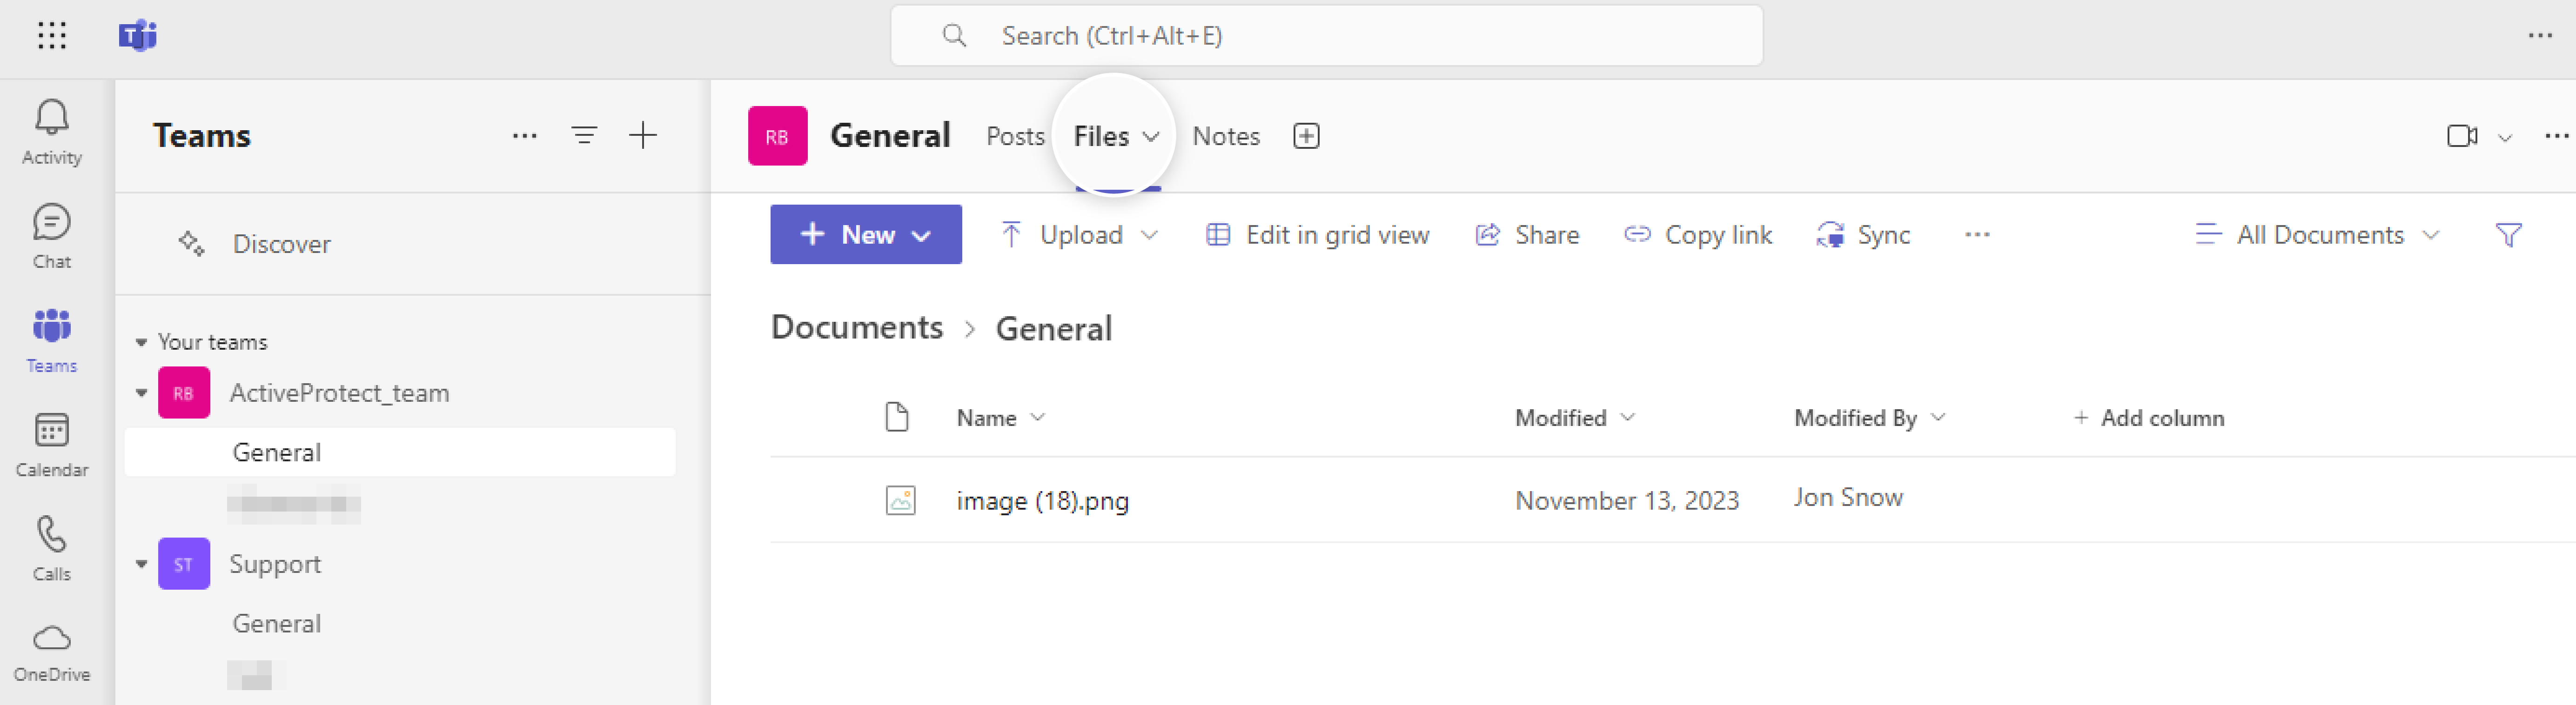Open the app launcher grid icon
The width and height of the screenshot is (2576, 705).
point(52,36)
